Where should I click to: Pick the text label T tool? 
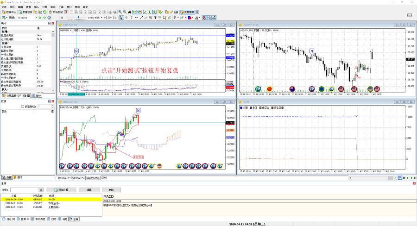pos(155,18)
